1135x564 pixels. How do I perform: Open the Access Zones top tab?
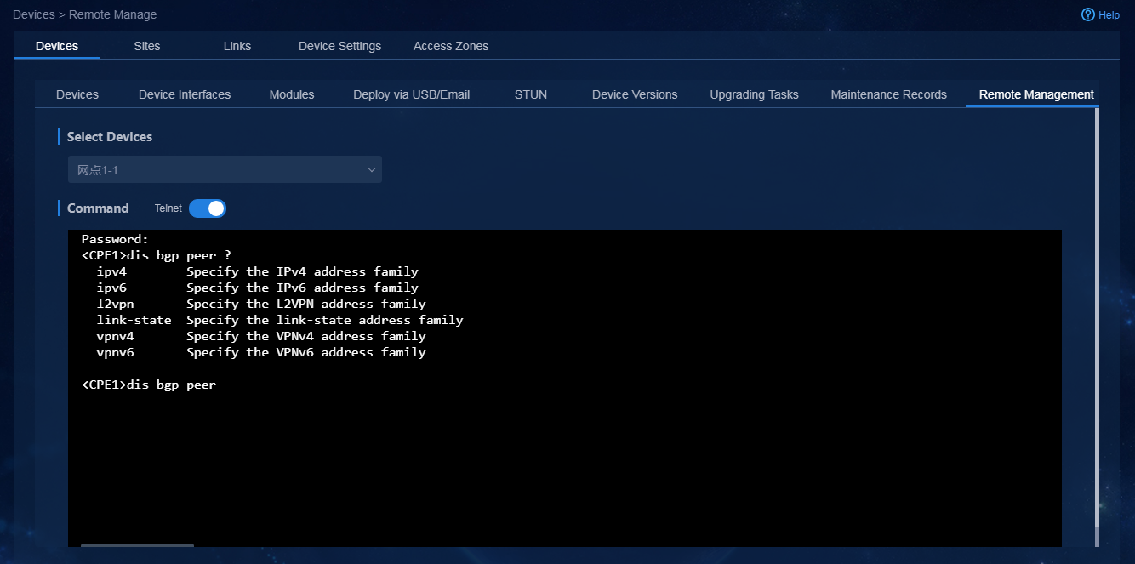tap(451, 46)
